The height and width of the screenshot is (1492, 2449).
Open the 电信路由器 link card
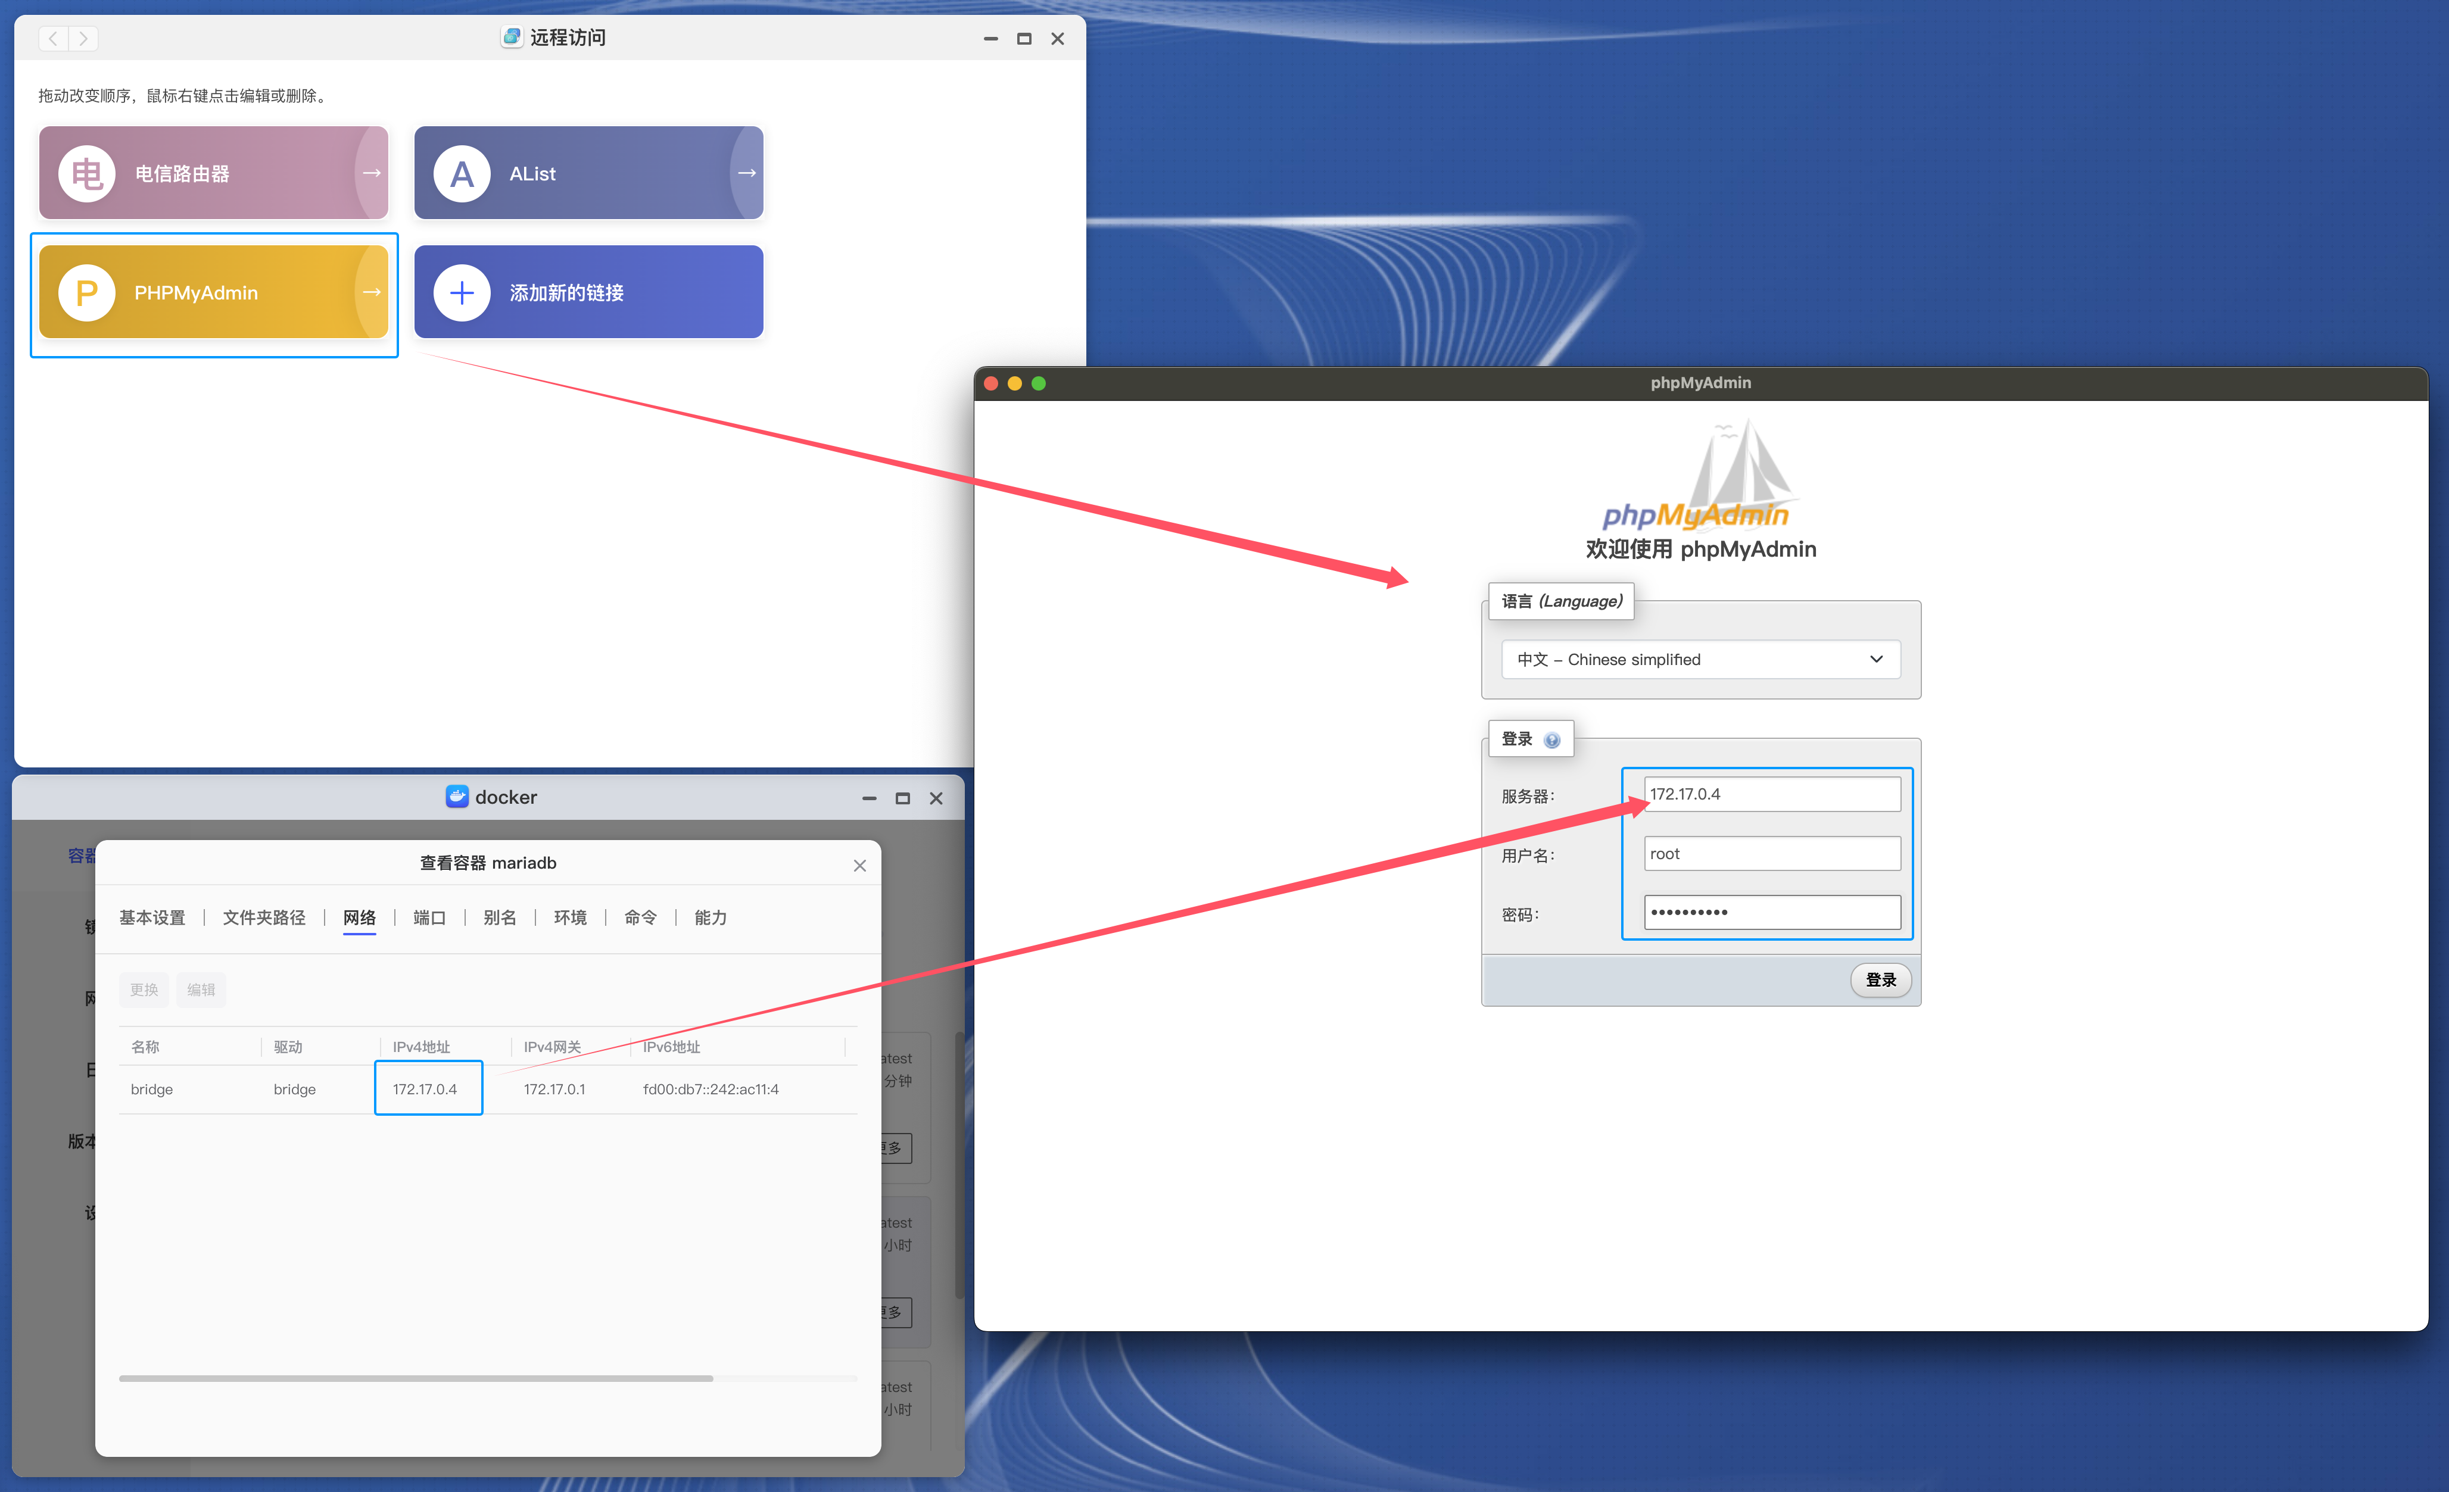coord(214,173)
